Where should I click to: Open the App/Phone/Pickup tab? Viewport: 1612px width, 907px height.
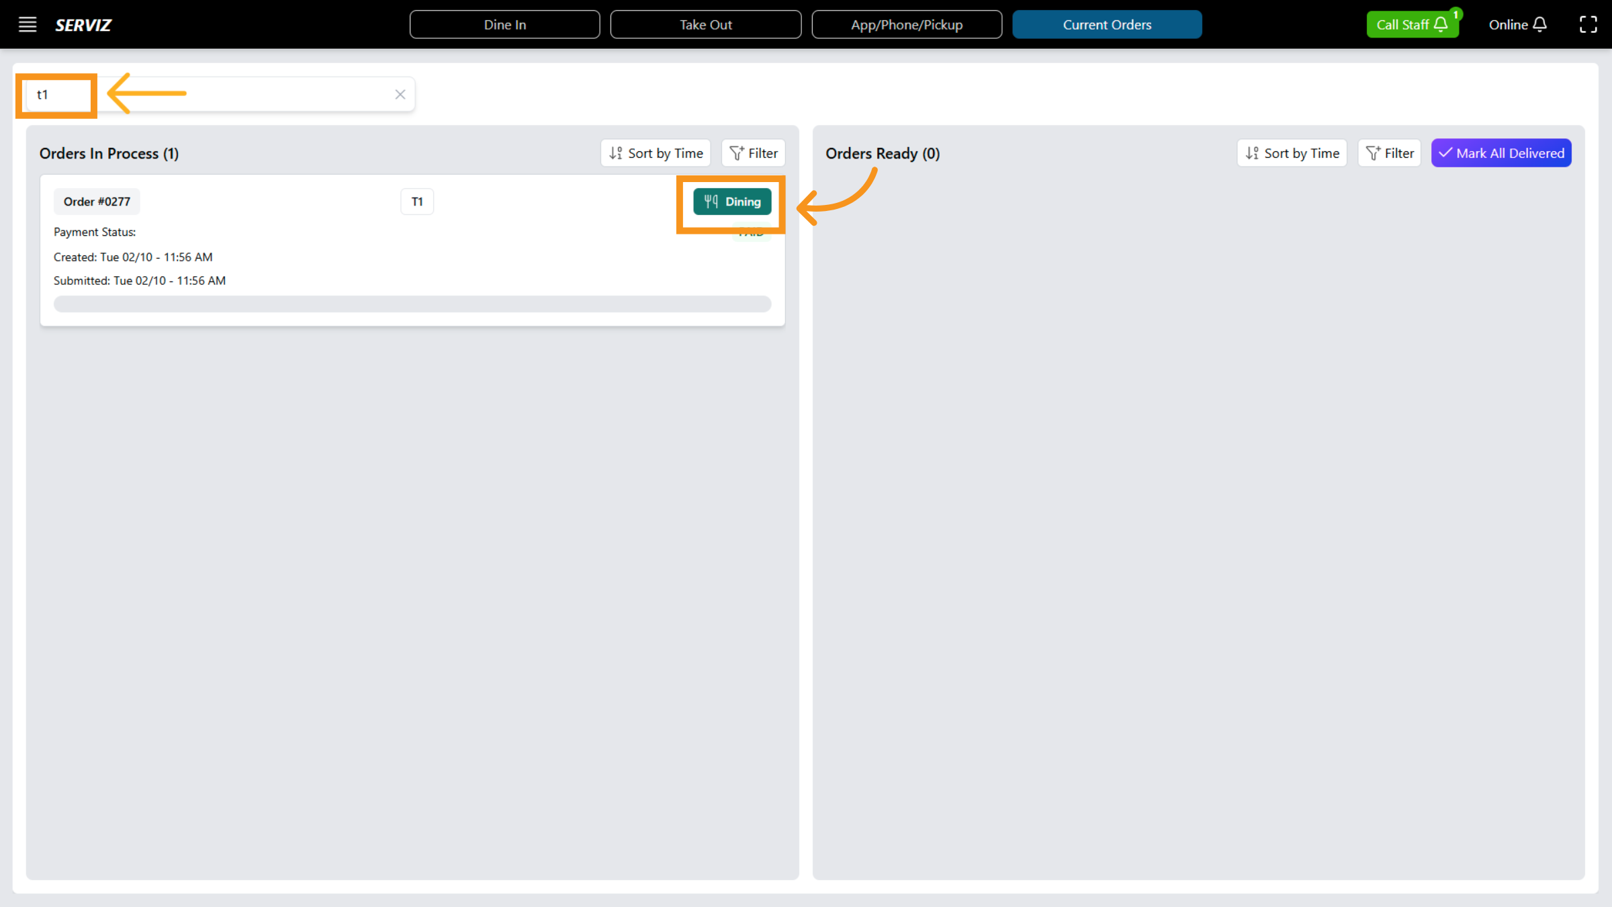pyautogui.click(x=906, y=25)
